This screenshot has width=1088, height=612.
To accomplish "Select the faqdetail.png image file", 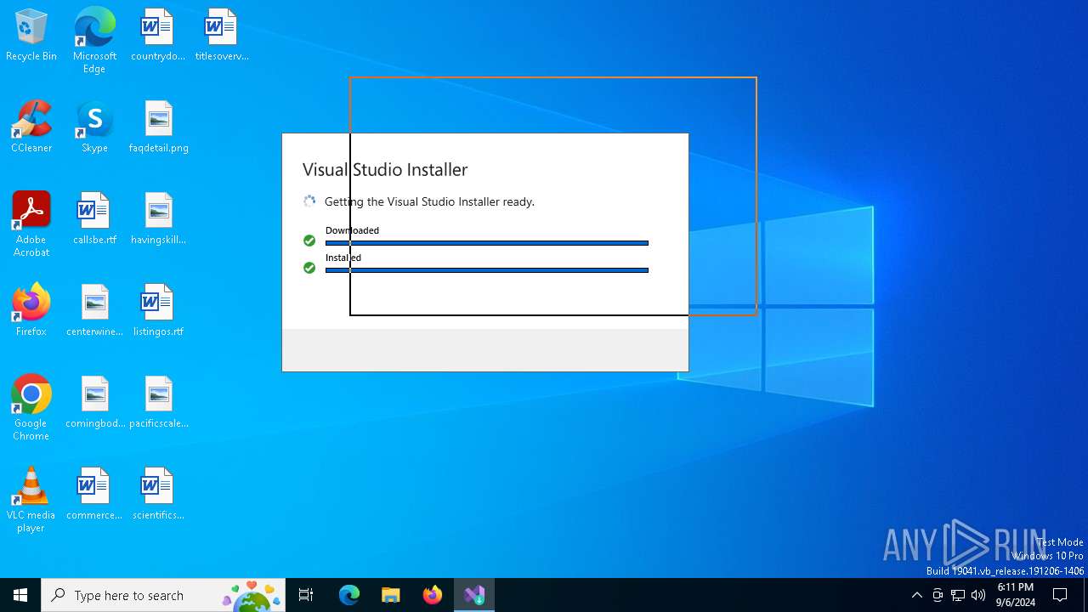I will point(158,127).
